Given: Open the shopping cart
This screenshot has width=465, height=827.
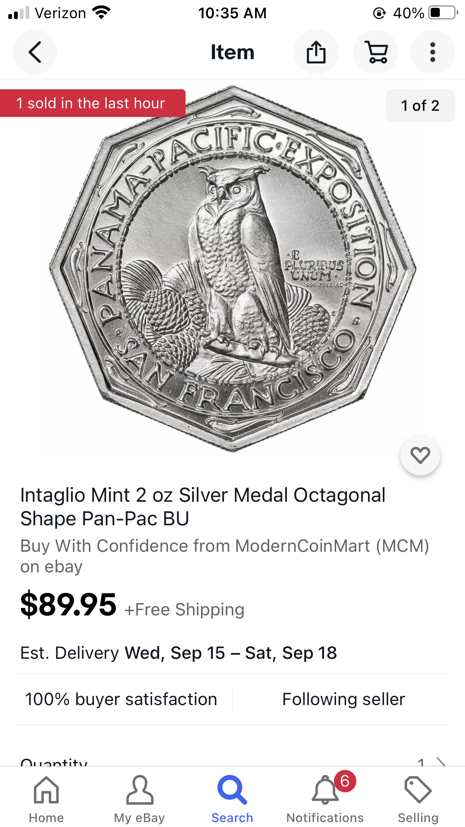Looking at the screenshot, I should click(x=376, y=52).
